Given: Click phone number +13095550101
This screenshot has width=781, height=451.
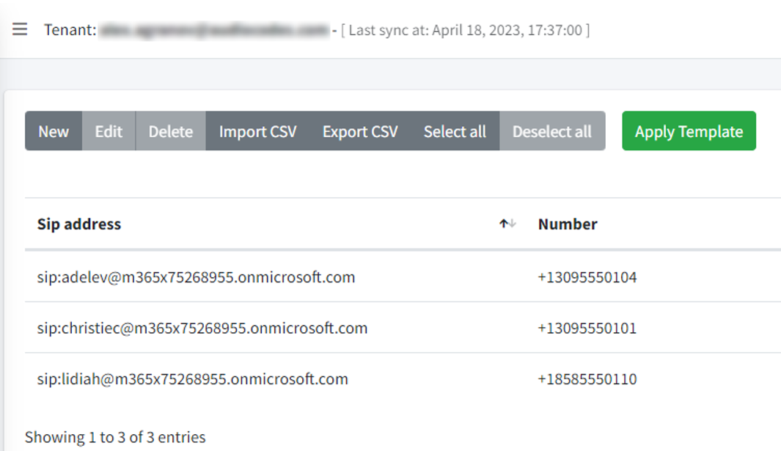Looking at the screenshot, I should (587, 328).
